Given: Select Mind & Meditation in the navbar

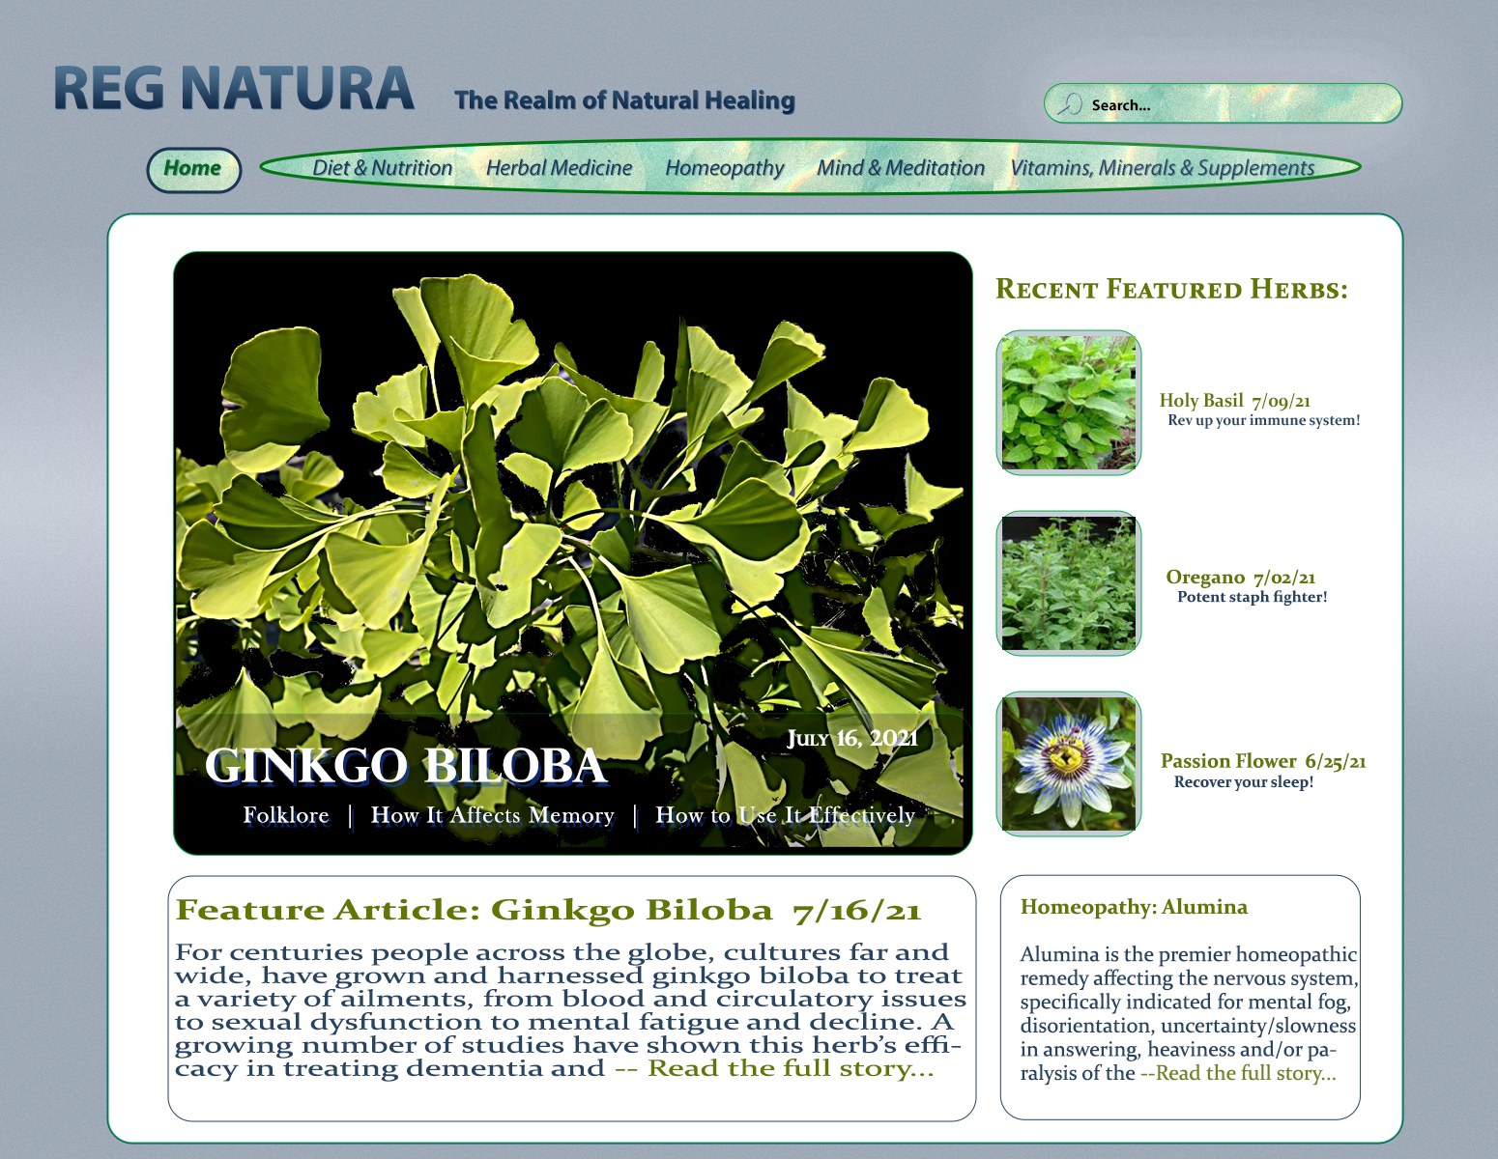Looking at the screenshot, I should click(901, 168).
